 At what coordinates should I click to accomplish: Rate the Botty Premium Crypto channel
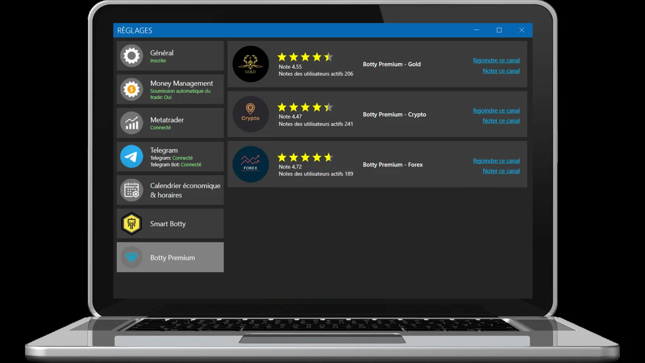pyautogui.click(x=501, y=121)
